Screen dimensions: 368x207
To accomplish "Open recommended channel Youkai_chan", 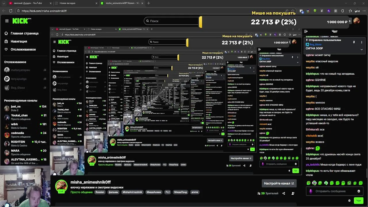I will [x=25, y=117].
